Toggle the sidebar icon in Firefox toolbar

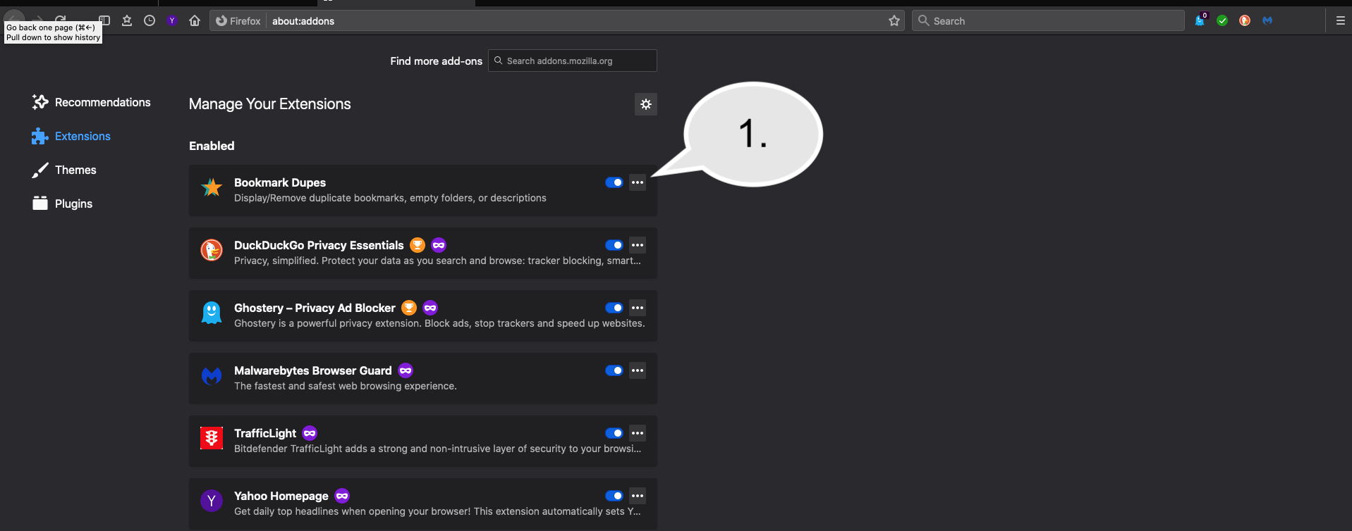(104, 20)
